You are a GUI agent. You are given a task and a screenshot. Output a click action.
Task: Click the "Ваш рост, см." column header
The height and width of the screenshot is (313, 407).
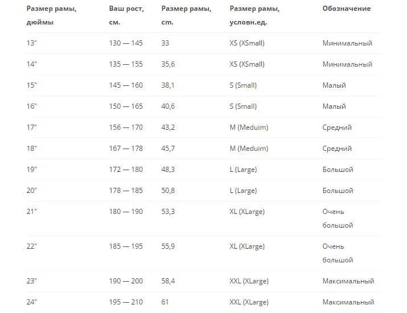pos(126,15)
